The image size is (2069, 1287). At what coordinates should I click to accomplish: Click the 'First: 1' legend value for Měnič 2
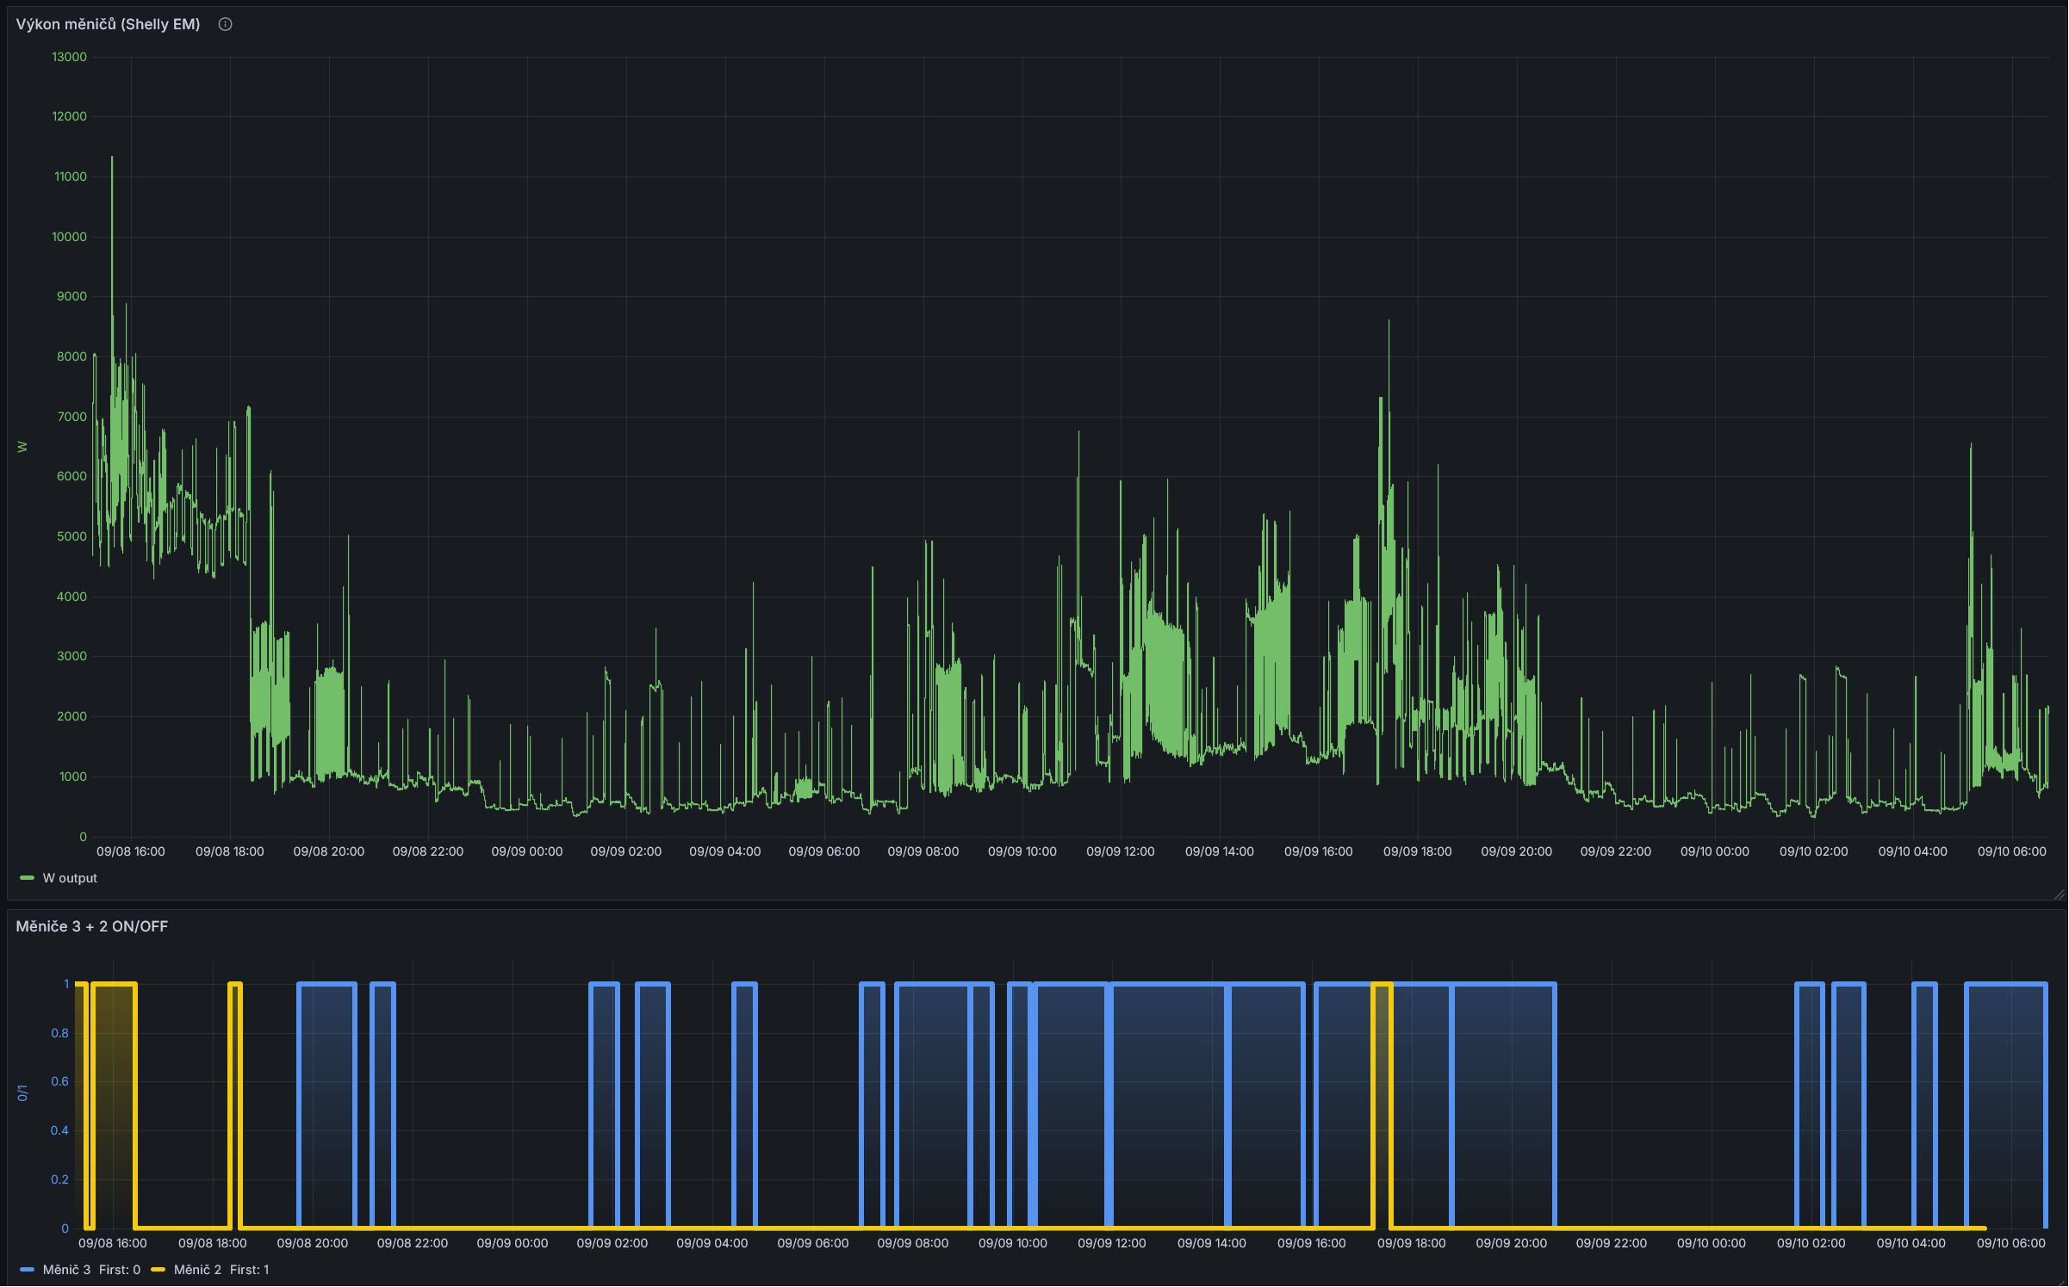249,1270
